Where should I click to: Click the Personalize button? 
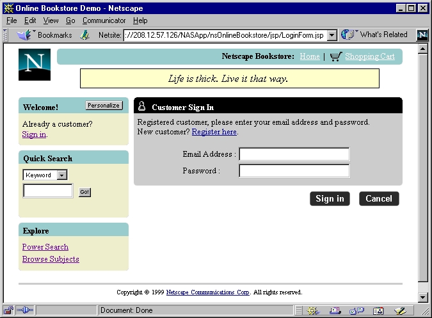click(104, 106)
